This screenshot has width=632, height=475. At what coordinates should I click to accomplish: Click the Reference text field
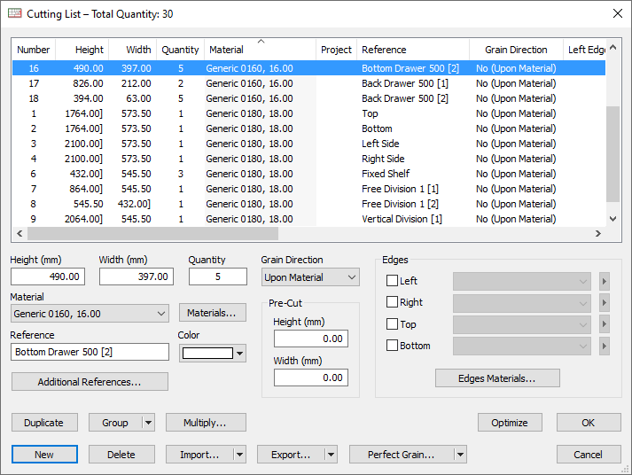(x=90, y=352)
